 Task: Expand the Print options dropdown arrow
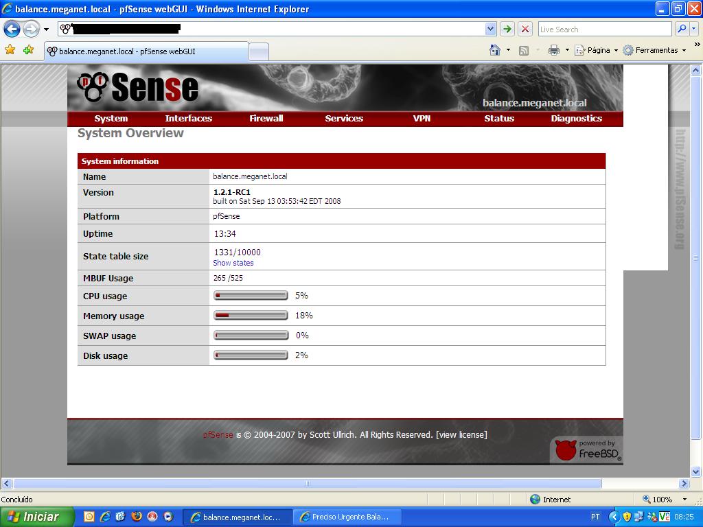pos(566,50)
